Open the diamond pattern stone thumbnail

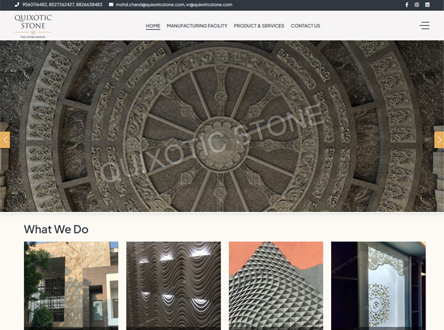pos(276,285)
